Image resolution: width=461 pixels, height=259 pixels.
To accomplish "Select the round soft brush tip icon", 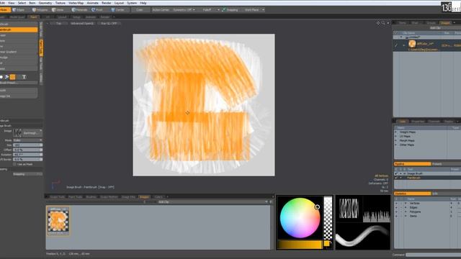I will click(x=1, y=77).
